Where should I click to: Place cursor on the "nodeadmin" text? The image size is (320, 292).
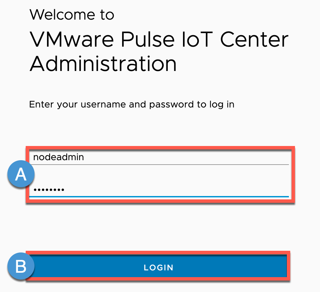[x=59, y=157]
